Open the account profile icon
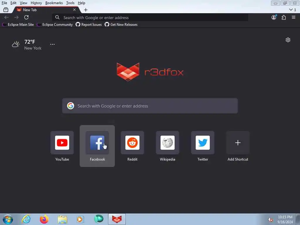 [274, 17]
